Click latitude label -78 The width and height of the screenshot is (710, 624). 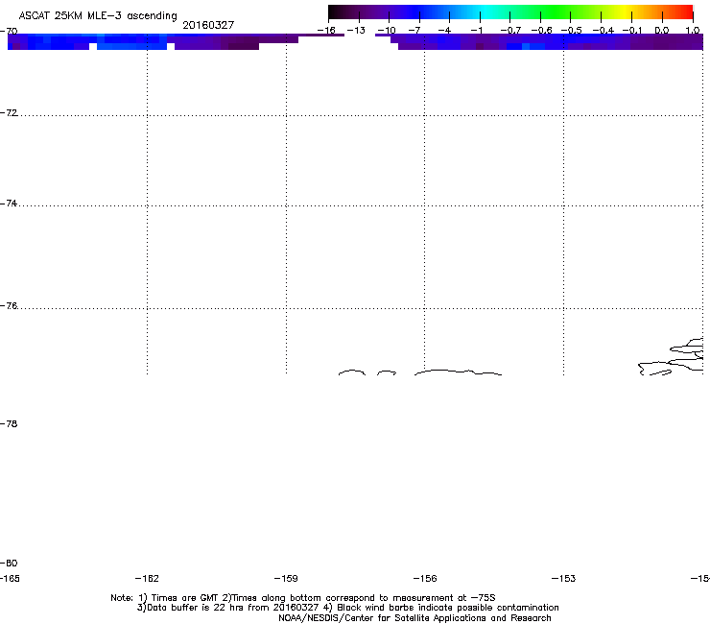click(x=9, y=423)
